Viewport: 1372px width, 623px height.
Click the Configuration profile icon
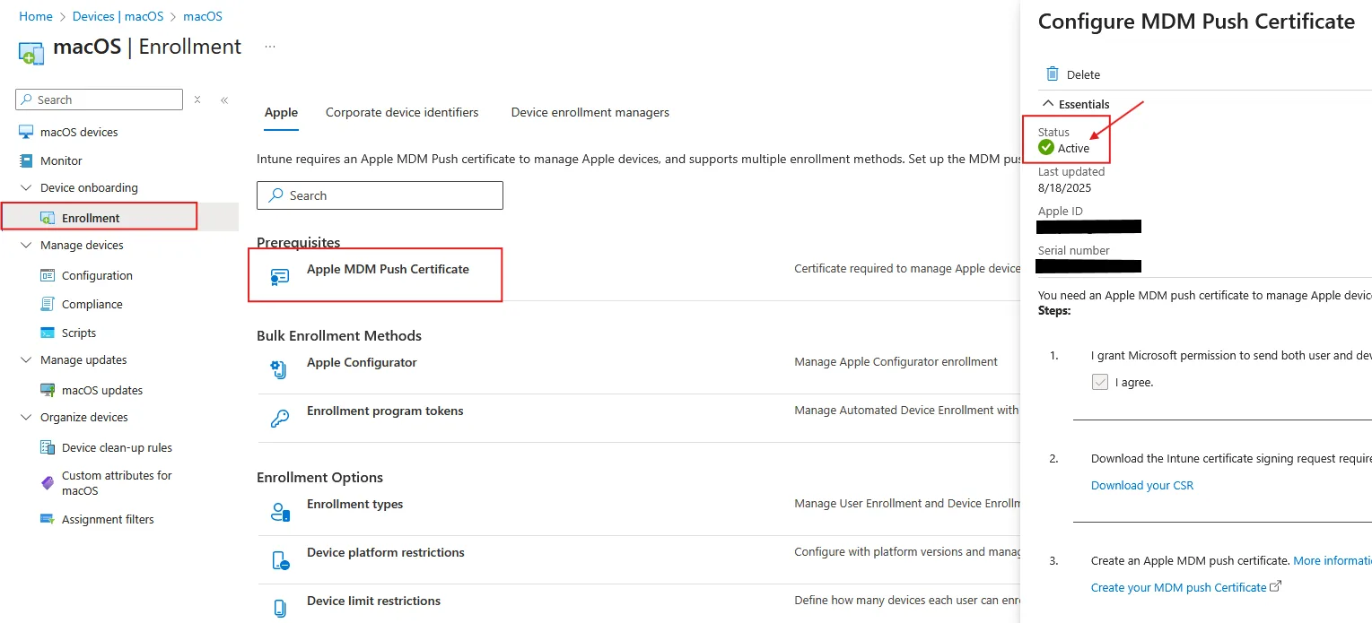point(48,275)
